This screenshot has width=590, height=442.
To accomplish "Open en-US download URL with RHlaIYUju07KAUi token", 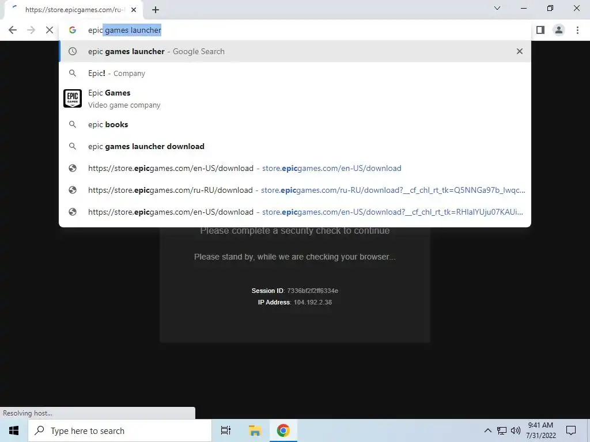I will tap(295, 212).
